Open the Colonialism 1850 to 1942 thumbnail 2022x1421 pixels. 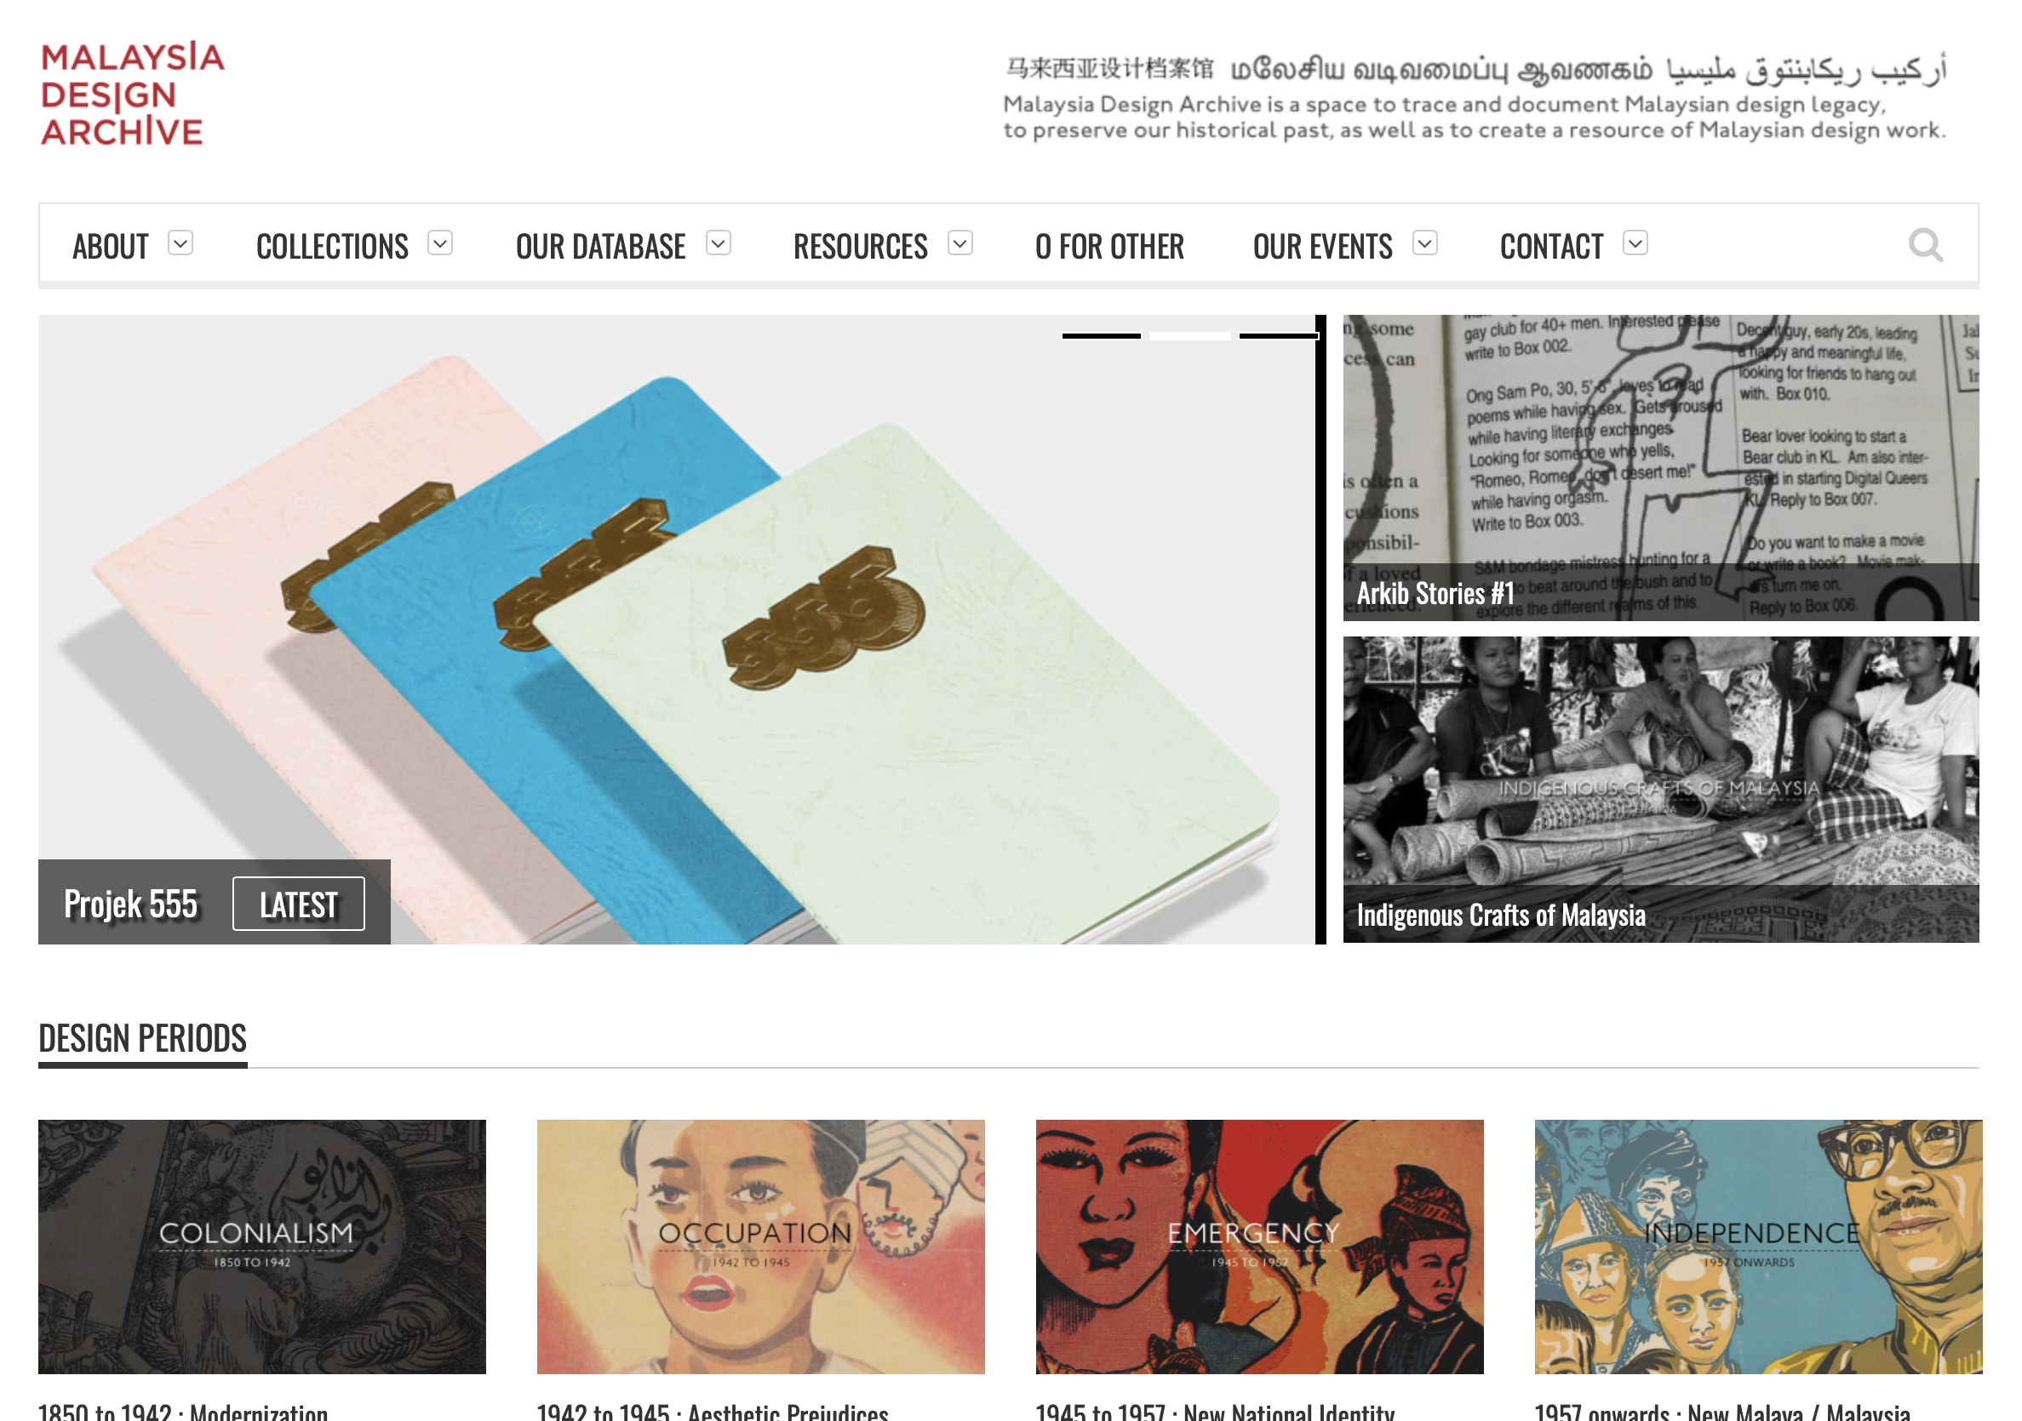point(261,1247)
